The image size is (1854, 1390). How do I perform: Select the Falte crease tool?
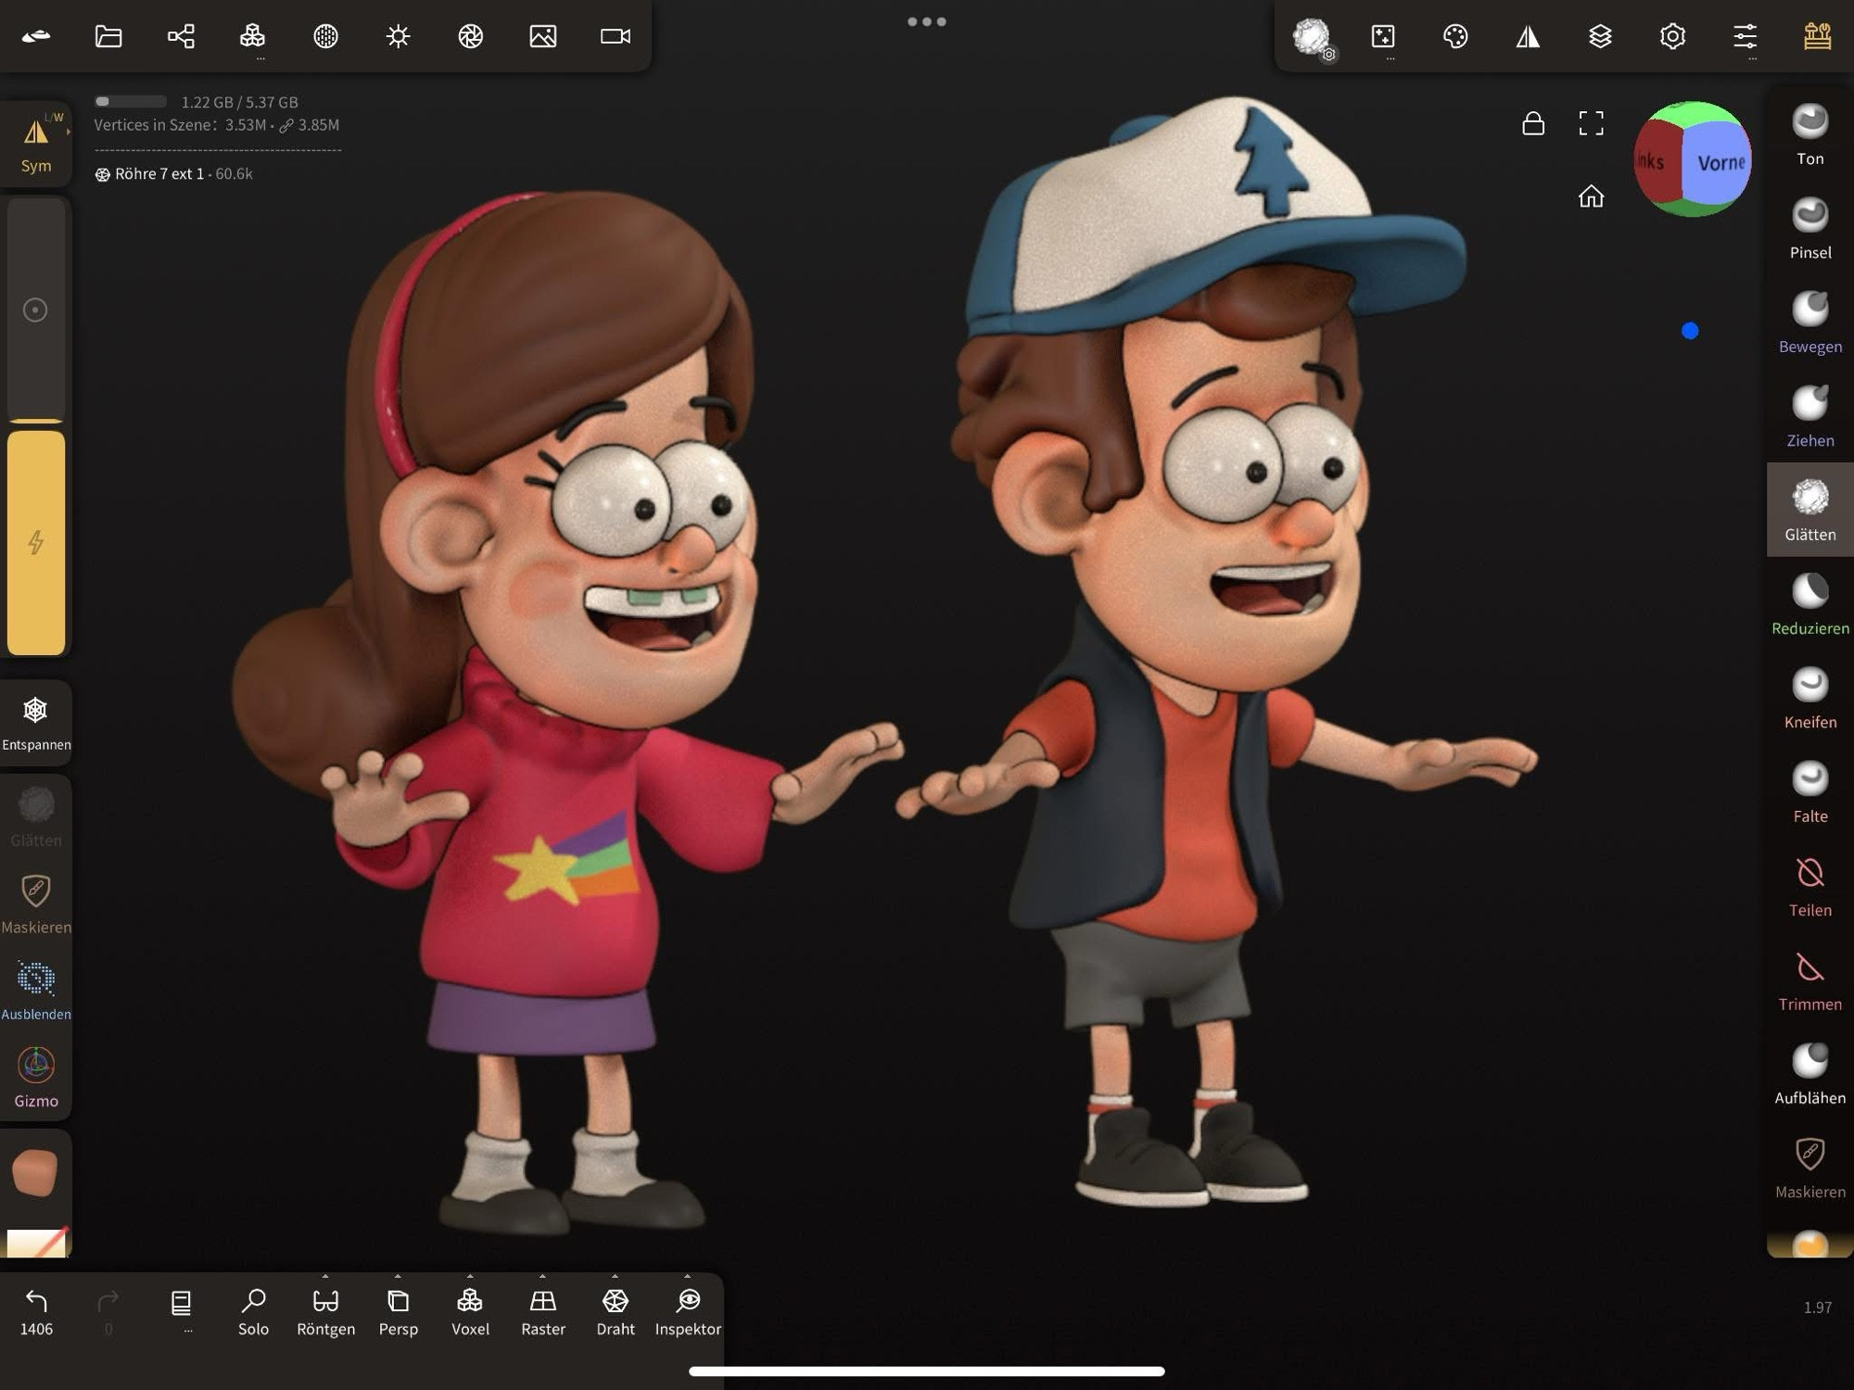click(1810, 793)
